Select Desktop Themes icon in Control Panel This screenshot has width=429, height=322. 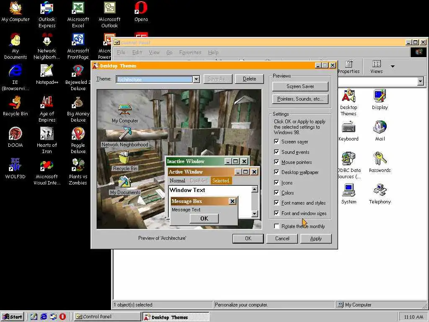(348, 103)
